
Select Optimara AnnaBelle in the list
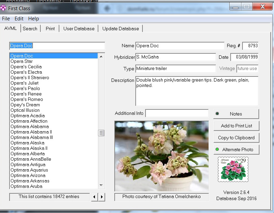pos(54,159)
